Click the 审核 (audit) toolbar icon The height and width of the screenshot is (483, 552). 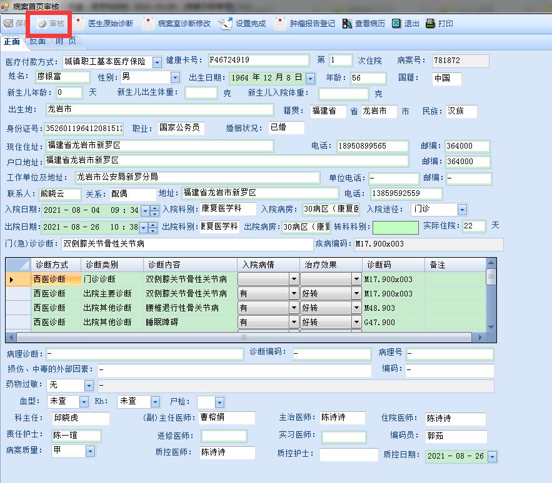(43, 24)
